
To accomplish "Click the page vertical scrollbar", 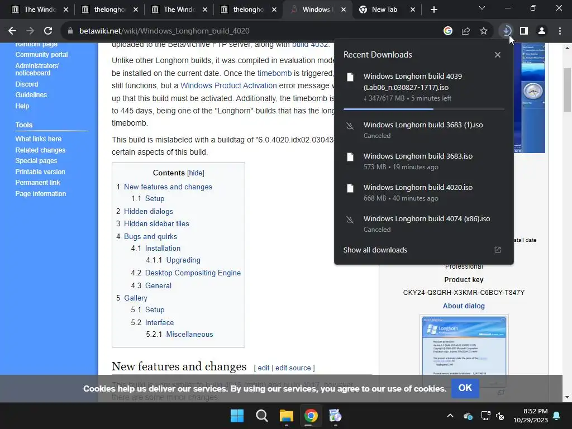I will tap(568, 90).
